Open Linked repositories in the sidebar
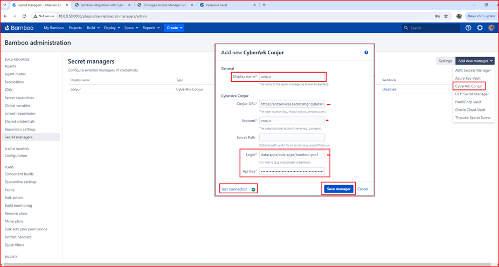This screenshot has width=499, height=267. point(20,114)
